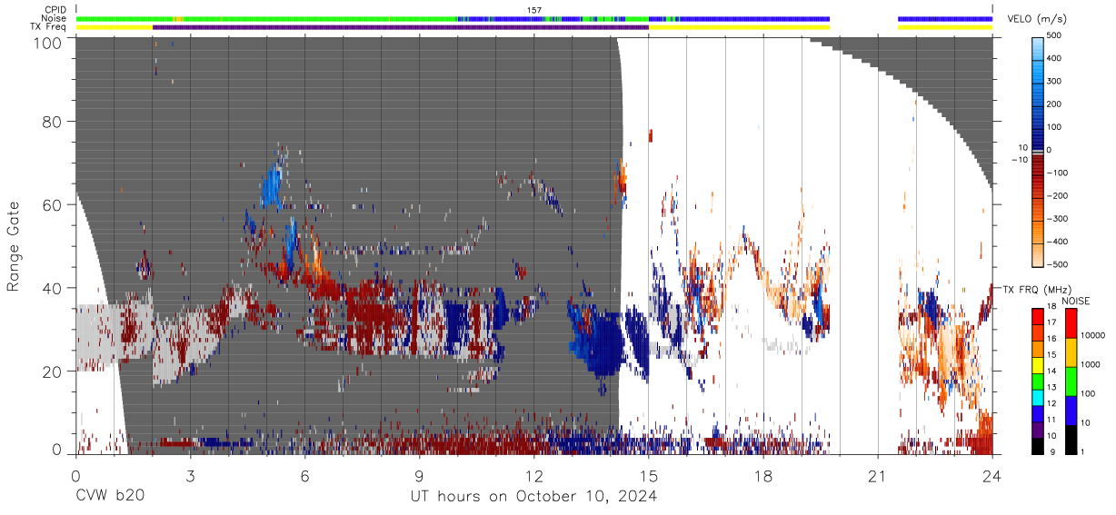Click velocity scale value '500'
1116x515 pixels.
pyautogui.click(x=1056, y=35)
